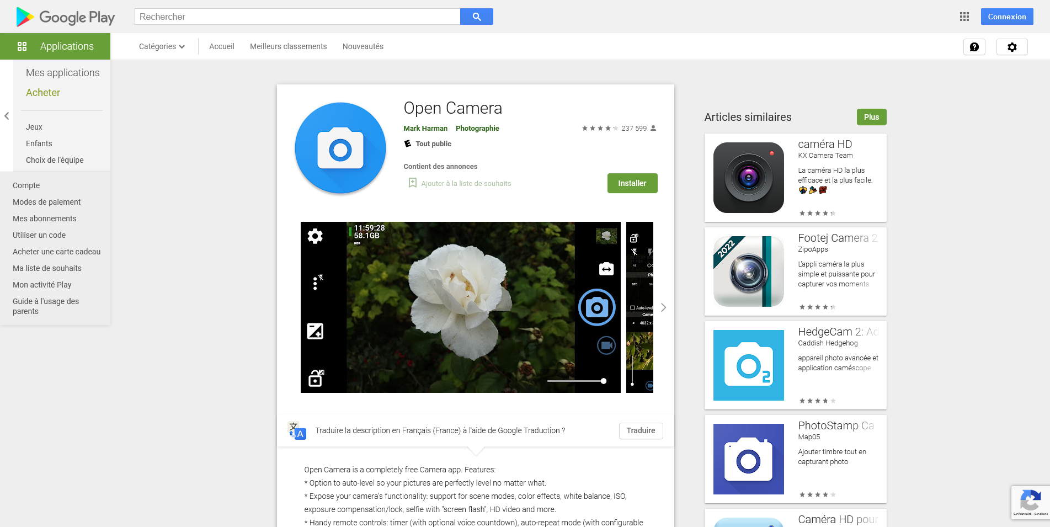The height and width of the screenshot is (527, 1050).
Task: Open Ma liste de souhaits link
Action: click(47, 268)
